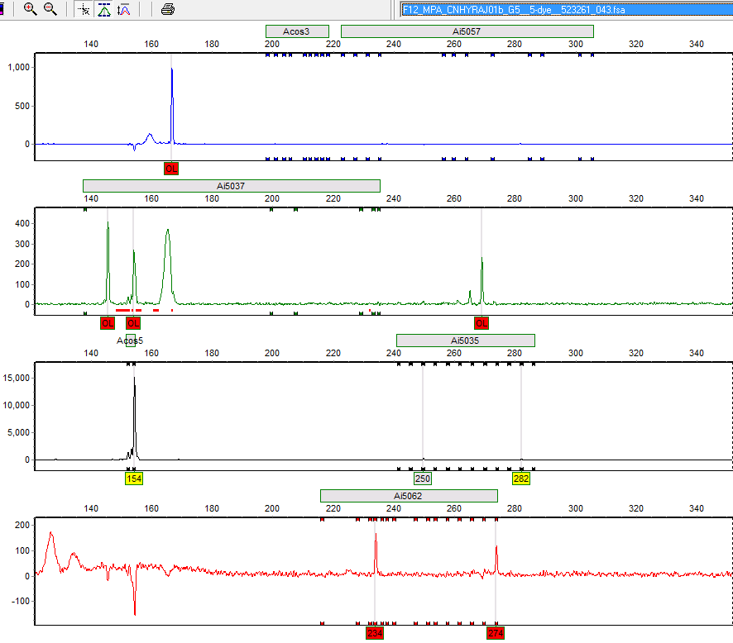Click the zoom in magnifier icon
Screen dimensions: 733x643
coord(31,9)
